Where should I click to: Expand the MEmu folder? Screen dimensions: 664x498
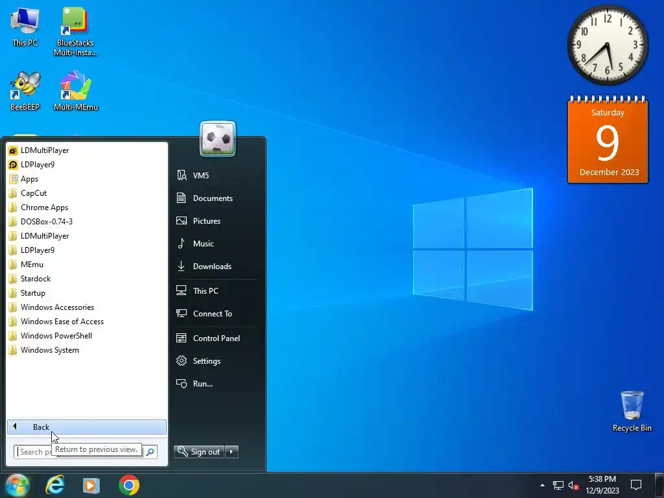tap(87, 265)
